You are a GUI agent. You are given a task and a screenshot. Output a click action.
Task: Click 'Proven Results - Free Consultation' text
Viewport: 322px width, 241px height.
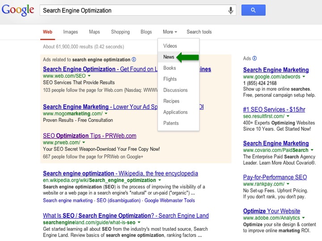tap(78, 120)
